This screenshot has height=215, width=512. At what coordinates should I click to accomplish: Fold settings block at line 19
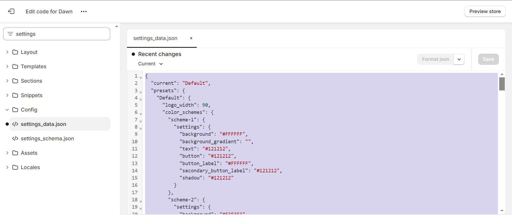point(141,208)
